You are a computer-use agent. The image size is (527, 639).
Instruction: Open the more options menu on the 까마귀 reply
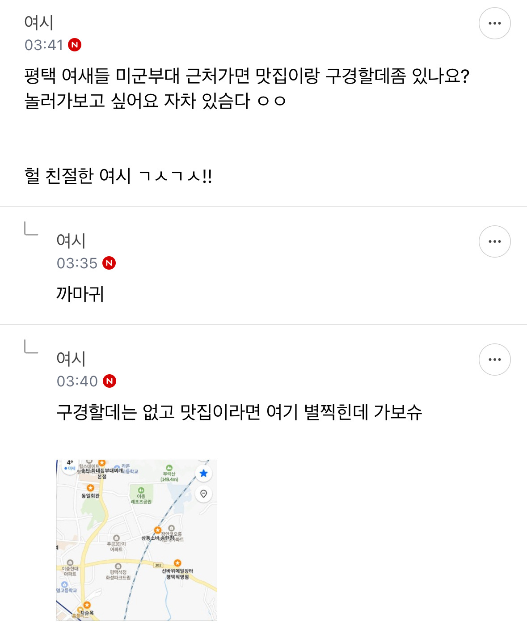click(494, 241)
